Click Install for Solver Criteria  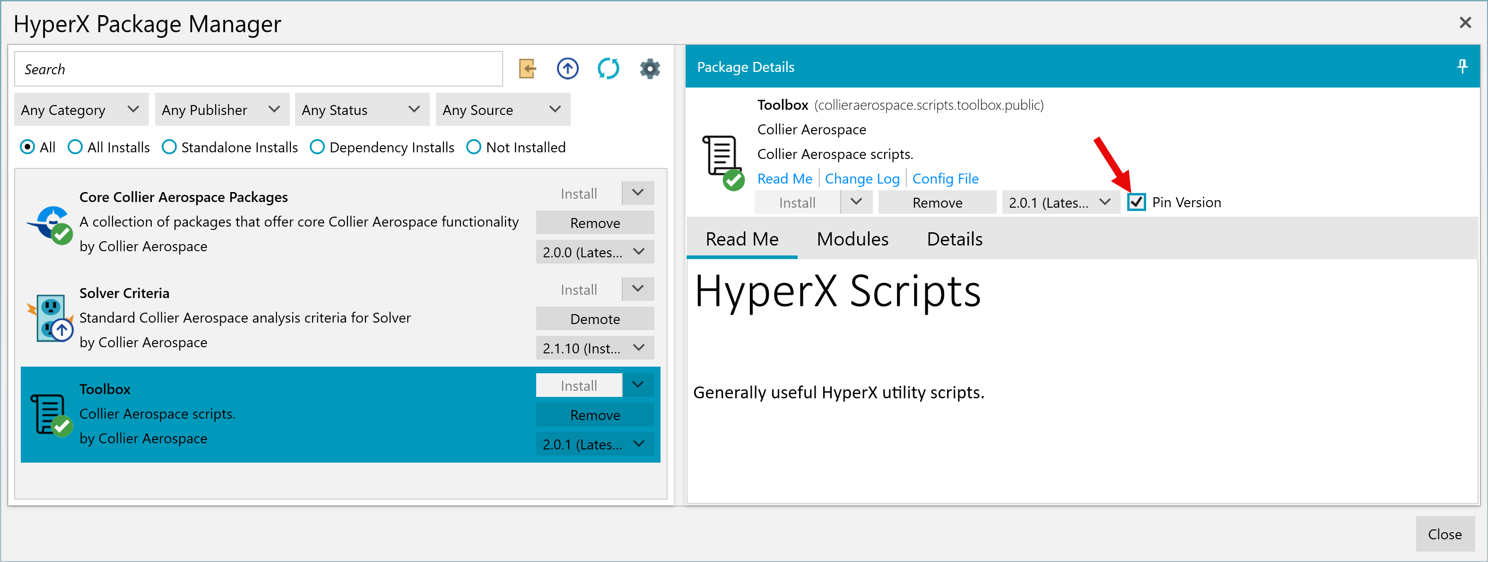pos(579,289)
